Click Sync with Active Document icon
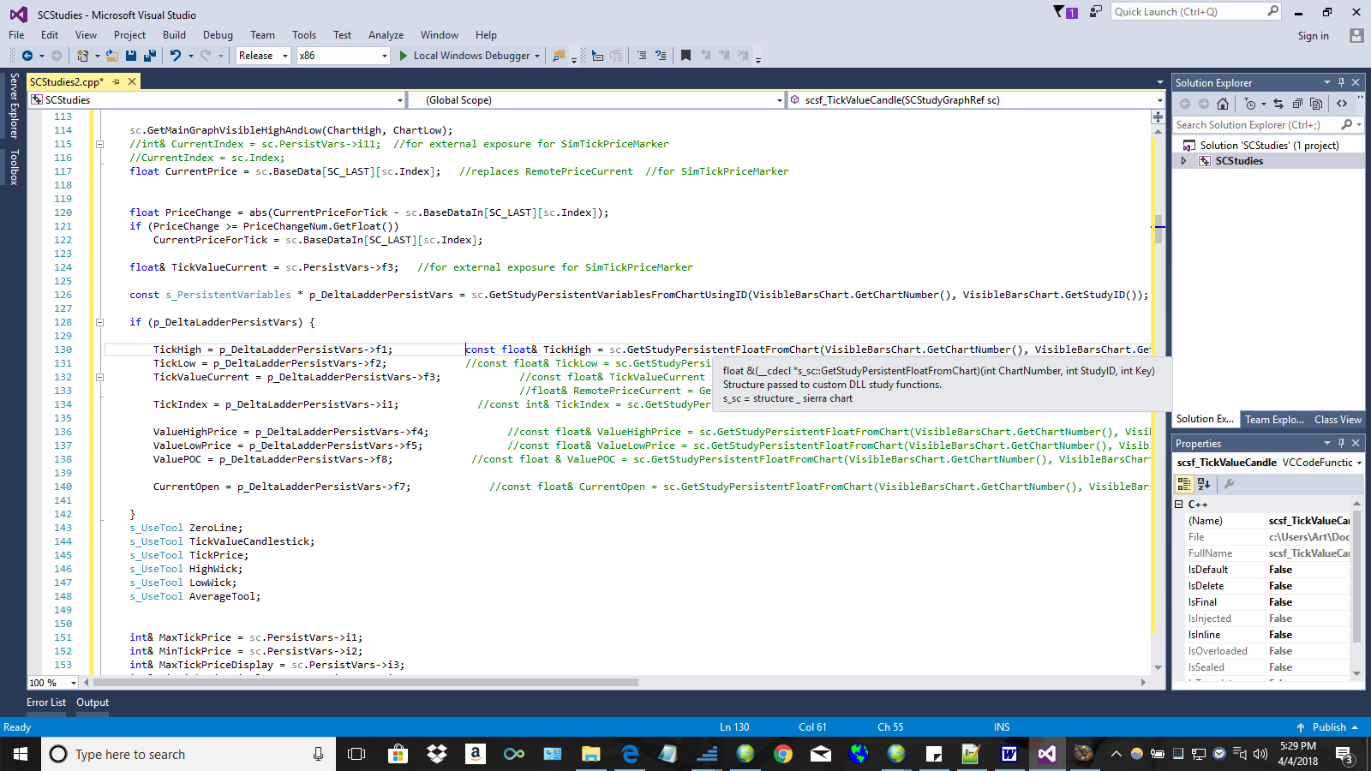 pyautogui.click(x=1278, y=104)
